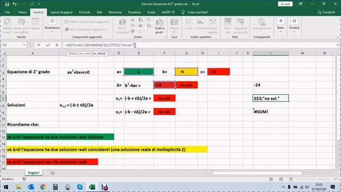Select the -24 value in column L
The height and width of the screenshot is (192, 341).
coord(271,85)
